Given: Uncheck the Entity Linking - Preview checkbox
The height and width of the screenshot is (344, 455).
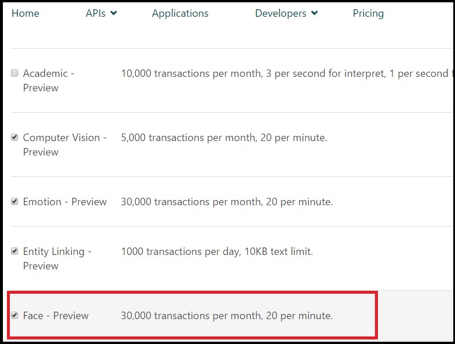Looking at the screenshot, I should pos(15,251).
